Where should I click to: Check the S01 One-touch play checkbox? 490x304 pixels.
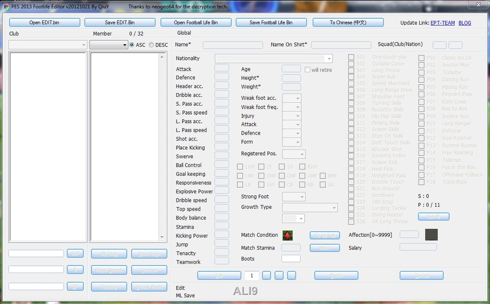click(351, 57)
